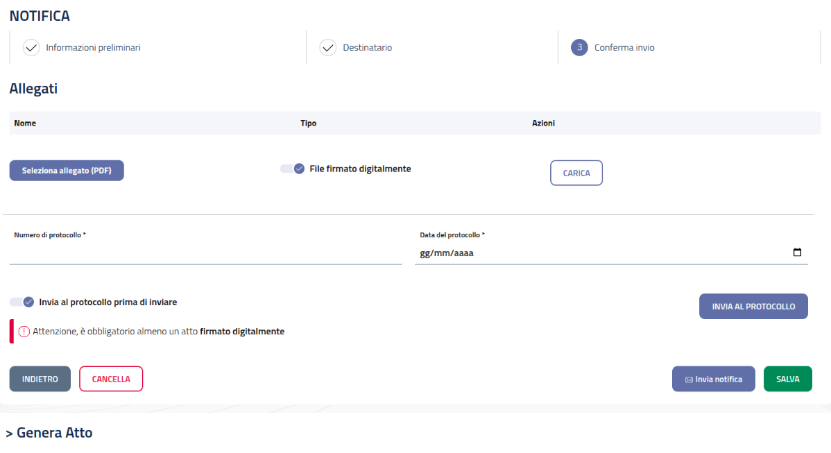Click the Allegati section heading
831x453 pixels.
pyautogui.click(x=33, y=89)
